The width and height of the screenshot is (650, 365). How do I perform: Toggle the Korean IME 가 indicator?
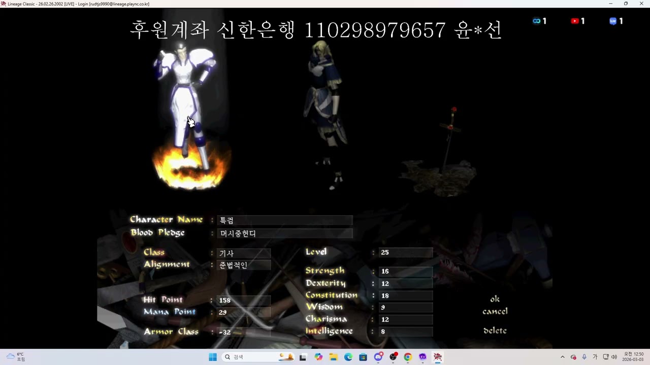(x=595, y=357)
